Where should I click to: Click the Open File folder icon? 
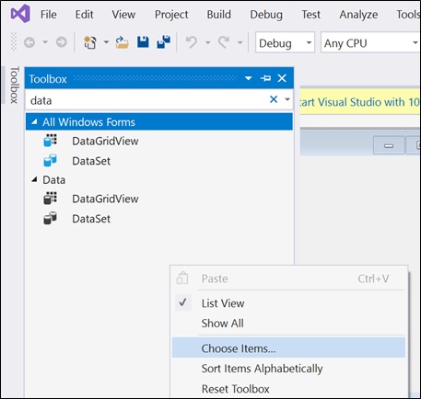122,42
